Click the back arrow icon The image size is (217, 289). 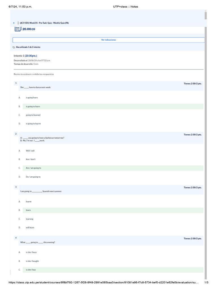tap(14, 23)
